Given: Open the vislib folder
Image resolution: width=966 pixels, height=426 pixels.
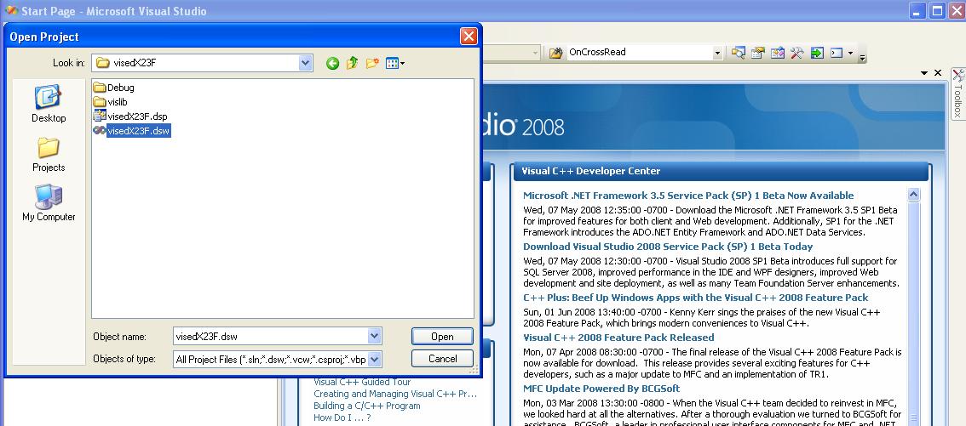Looking at the screenshot, I should point(110,101).
